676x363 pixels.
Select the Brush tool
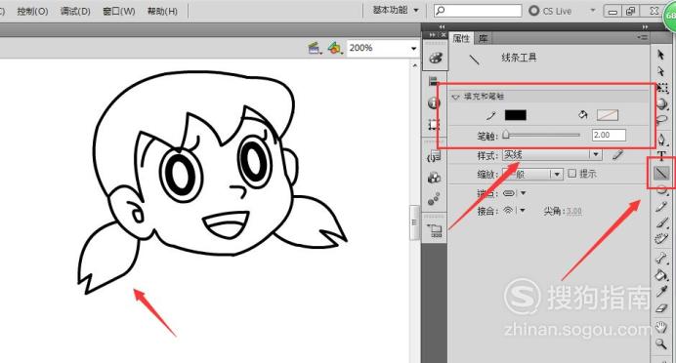[661, 222]
